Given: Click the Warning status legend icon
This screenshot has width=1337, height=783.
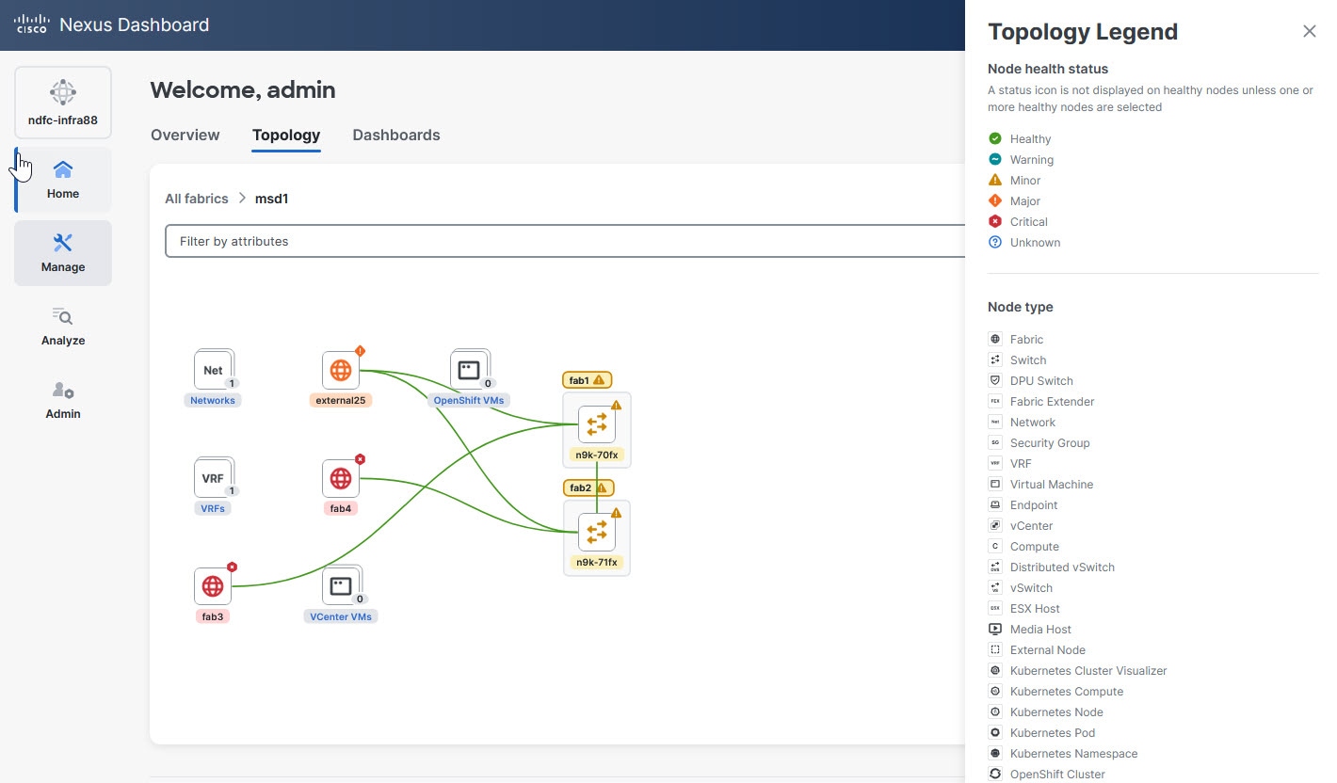Looking at the screenshot, I should (x=995, y=159).
